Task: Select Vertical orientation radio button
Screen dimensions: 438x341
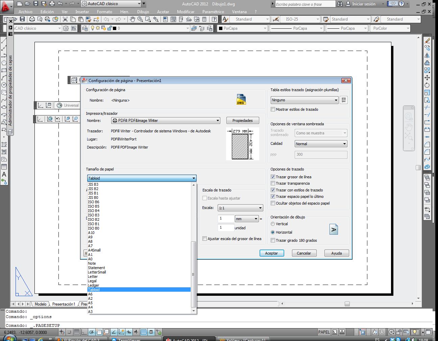Action: (273, 224)
